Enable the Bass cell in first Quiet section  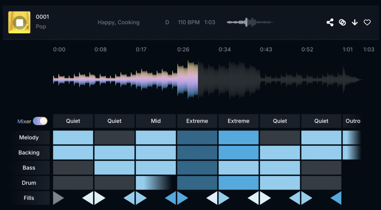(x=73, y=168)
